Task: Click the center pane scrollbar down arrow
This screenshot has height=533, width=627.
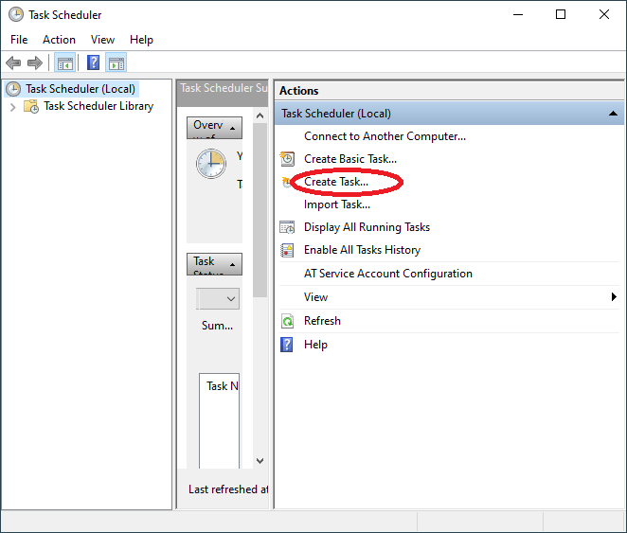Action: tap(260, 461)
